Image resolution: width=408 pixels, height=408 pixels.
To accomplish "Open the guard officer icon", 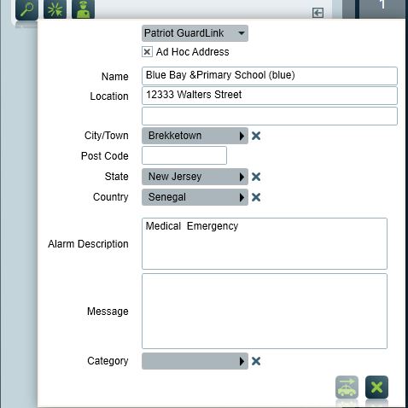I will (83, 9).
